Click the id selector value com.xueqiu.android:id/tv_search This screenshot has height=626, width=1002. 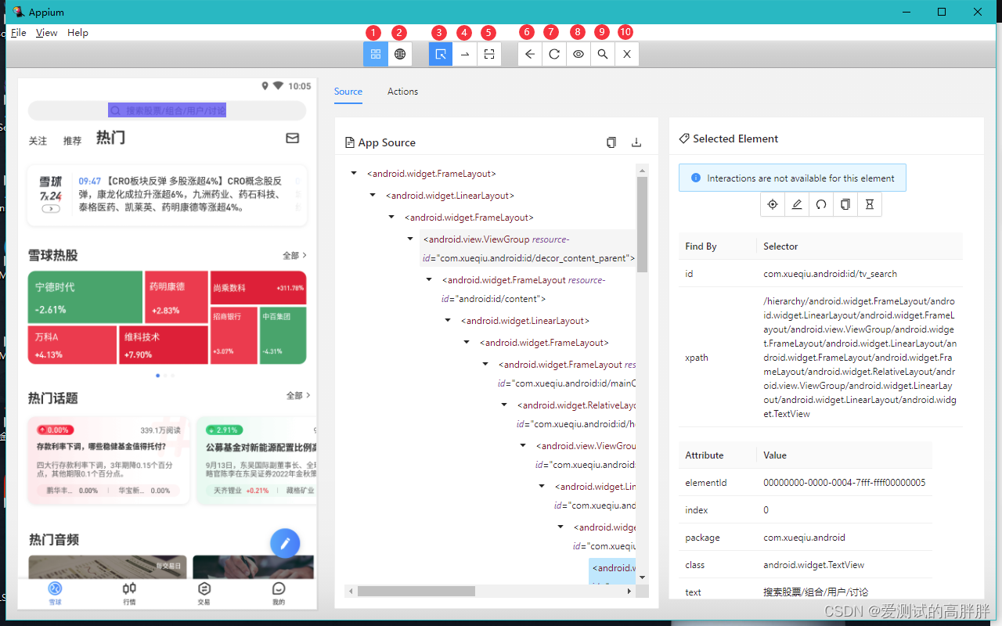[830, 274]
